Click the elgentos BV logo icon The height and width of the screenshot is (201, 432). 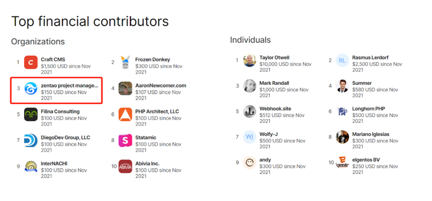click(x=342, y=163)
